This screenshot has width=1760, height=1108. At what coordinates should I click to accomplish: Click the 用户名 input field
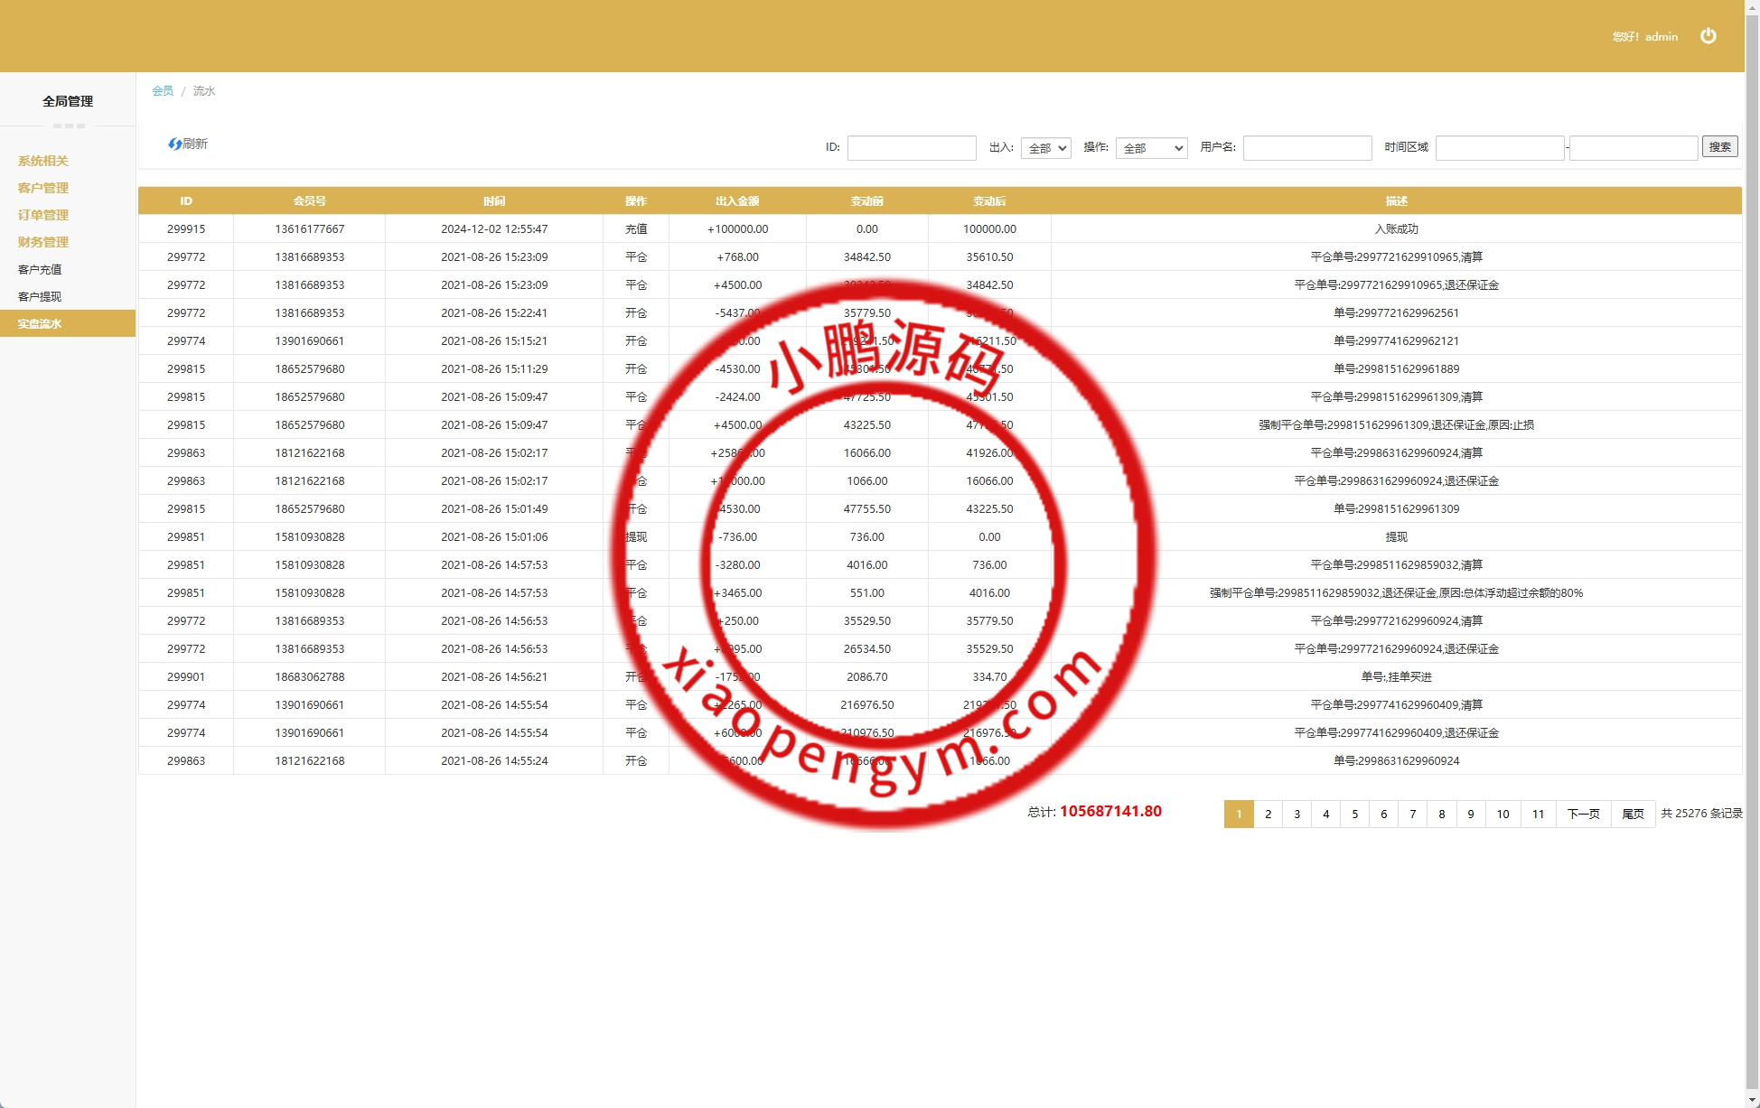click(1306, 148)
